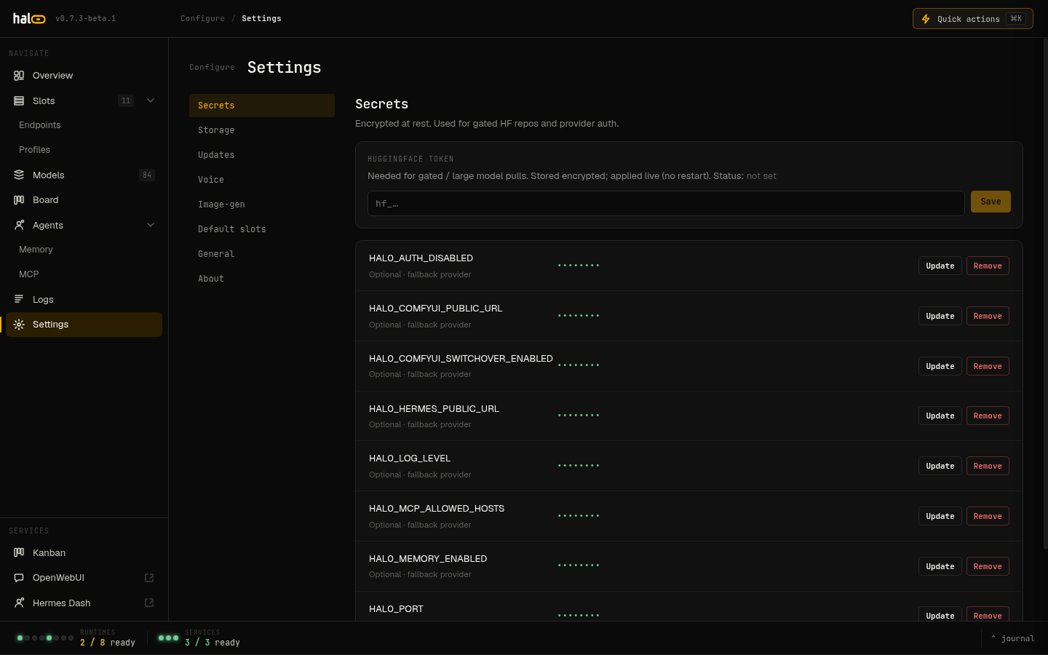Remove HALO_HERMES_PUBLIC_URL secret

tap(988, 416)
